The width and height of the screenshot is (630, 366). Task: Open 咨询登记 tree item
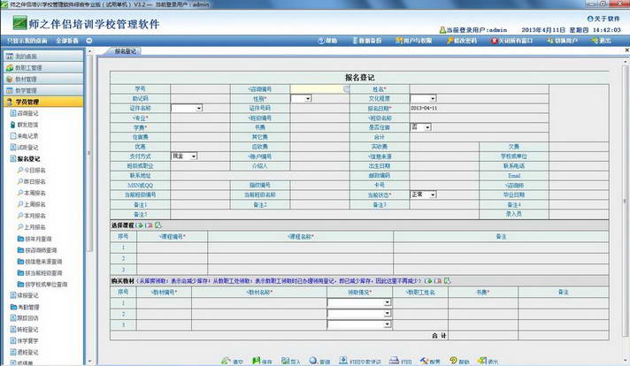[x=25, y=113]
